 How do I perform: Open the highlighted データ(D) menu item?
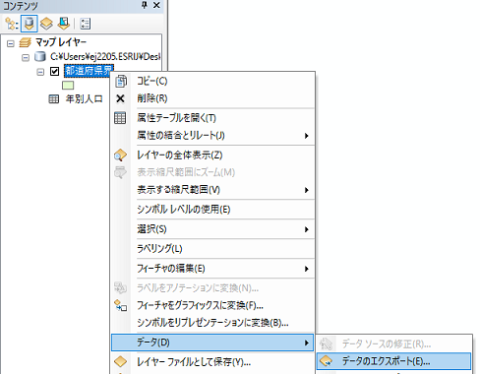(212, 343)
